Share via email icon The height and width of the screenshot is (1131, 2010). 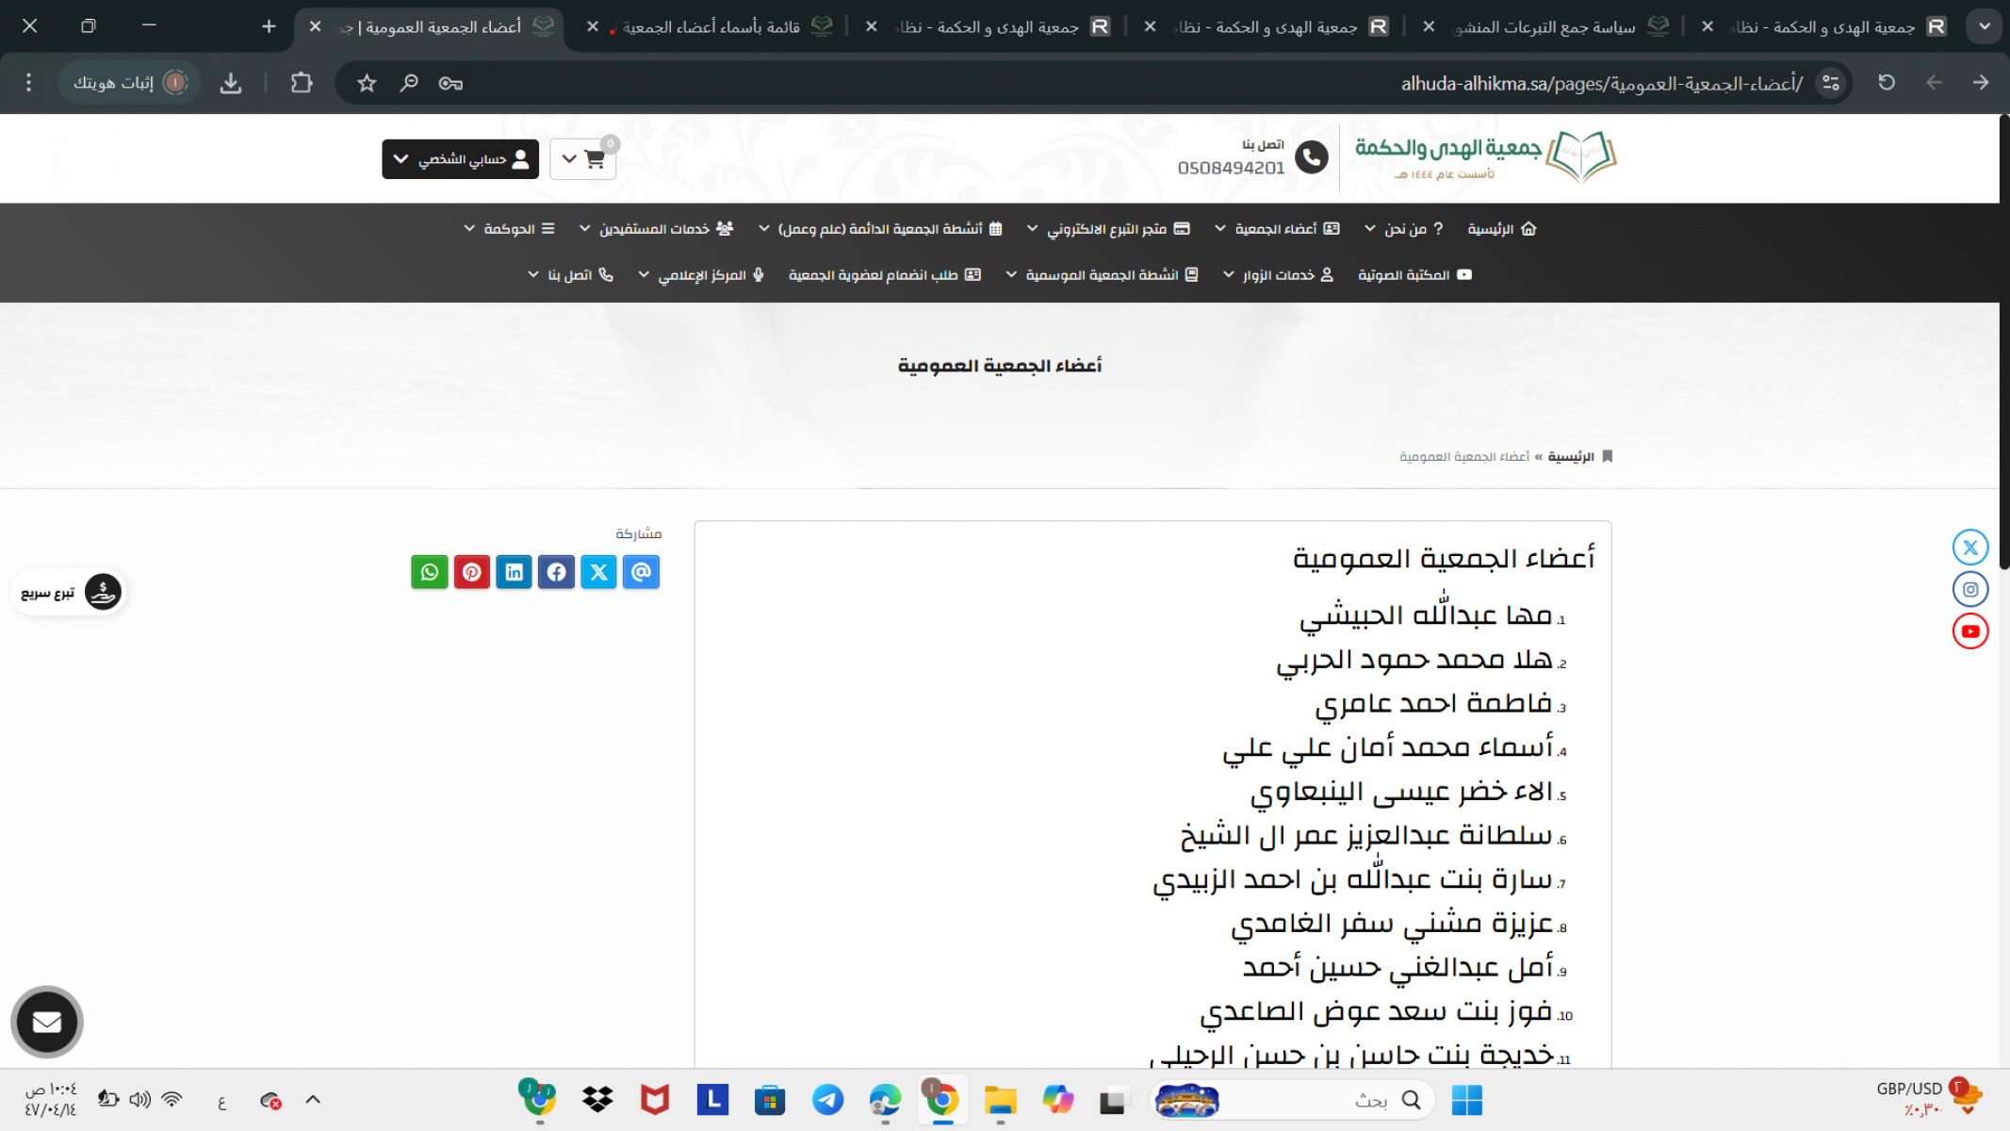click(641, 572)
